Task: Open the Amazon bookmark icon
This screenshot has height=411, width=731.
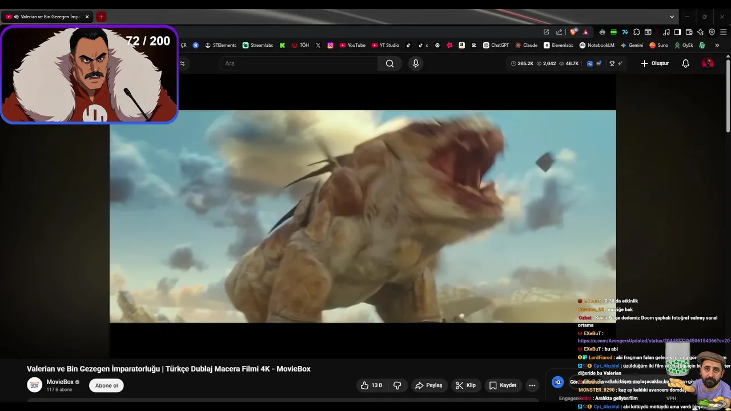Action: [x=461, y=45]
